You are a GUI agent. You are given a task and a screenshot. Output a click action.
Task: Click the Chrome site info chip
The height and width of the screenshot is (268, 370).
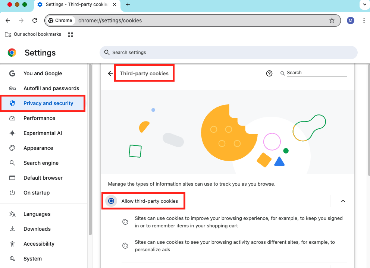click(60, 21)
